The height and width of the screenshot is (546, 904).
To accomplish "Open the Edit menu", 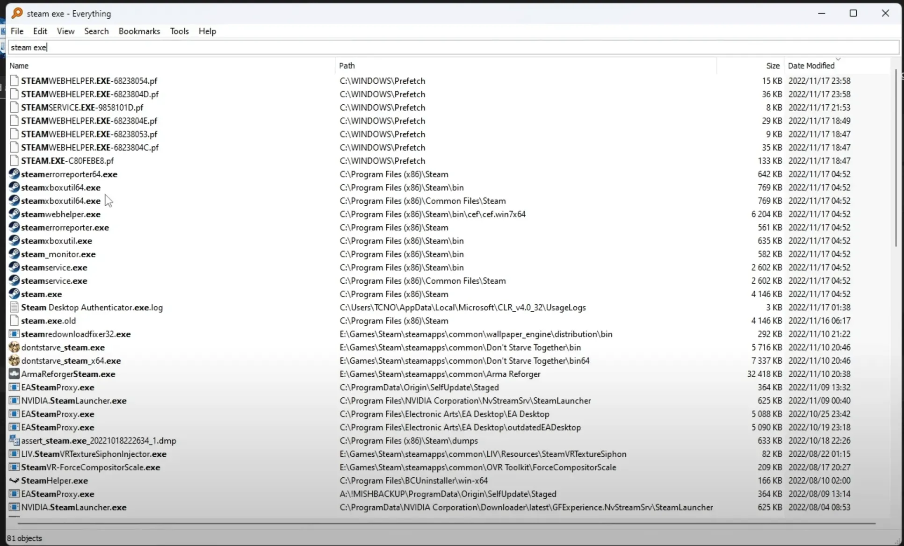I will 40,31.
